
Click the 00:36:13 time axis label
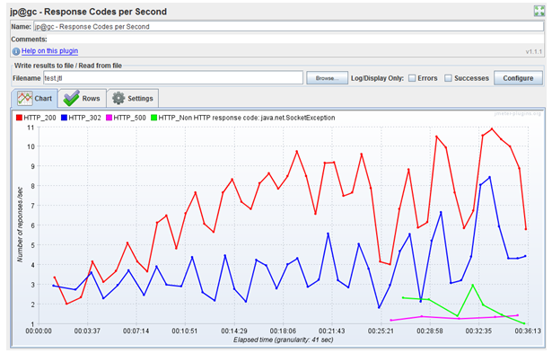tap(528, 331)
